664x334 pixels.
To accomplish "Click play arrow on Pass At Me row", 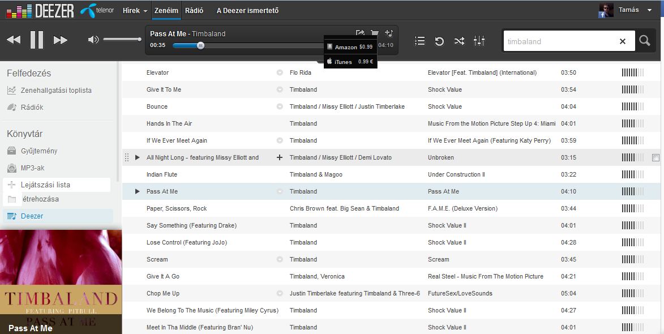I will tap(137, 191).
